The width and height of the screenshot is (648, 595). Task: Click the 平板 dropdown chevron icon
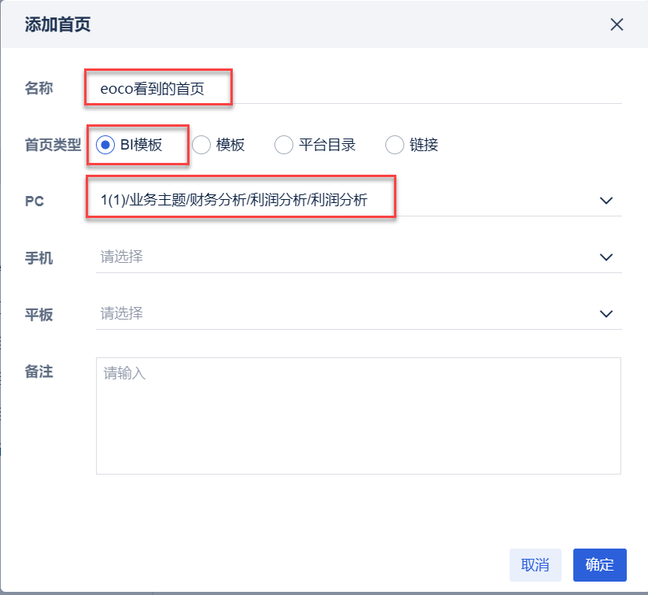tap(606, 314)
